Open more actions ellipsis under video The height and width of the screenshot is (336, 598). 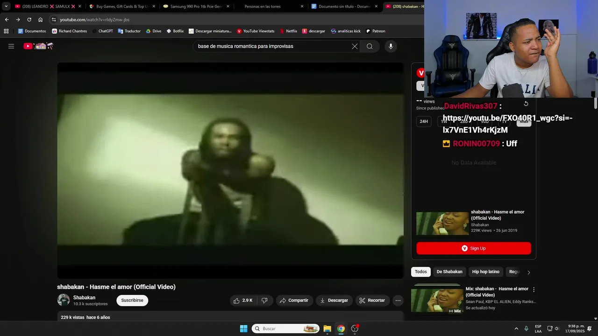398,301
